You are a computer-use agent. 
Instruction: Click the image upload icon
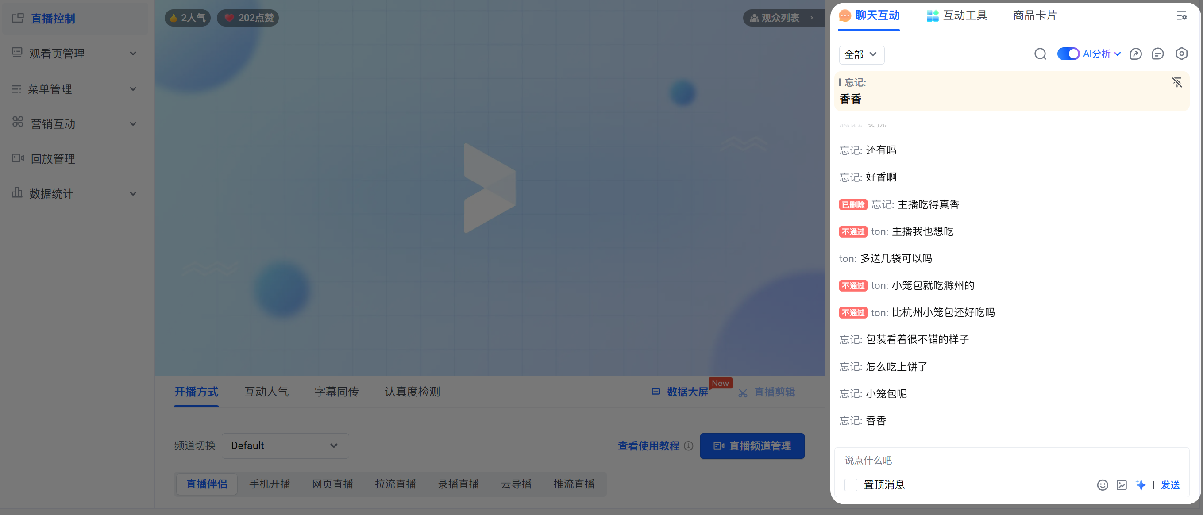pos(1121,484)
